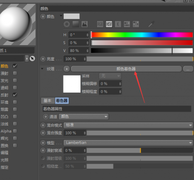Viewport: 194px width, 180px height.
Task: Open the color swatches icon
Action: pyautogui.click(x=136, y=24)
